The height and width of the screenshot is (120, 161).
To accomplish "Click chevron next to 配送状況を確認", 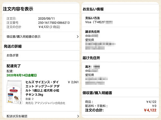I will pyautogui.click(x=78, y=116).
